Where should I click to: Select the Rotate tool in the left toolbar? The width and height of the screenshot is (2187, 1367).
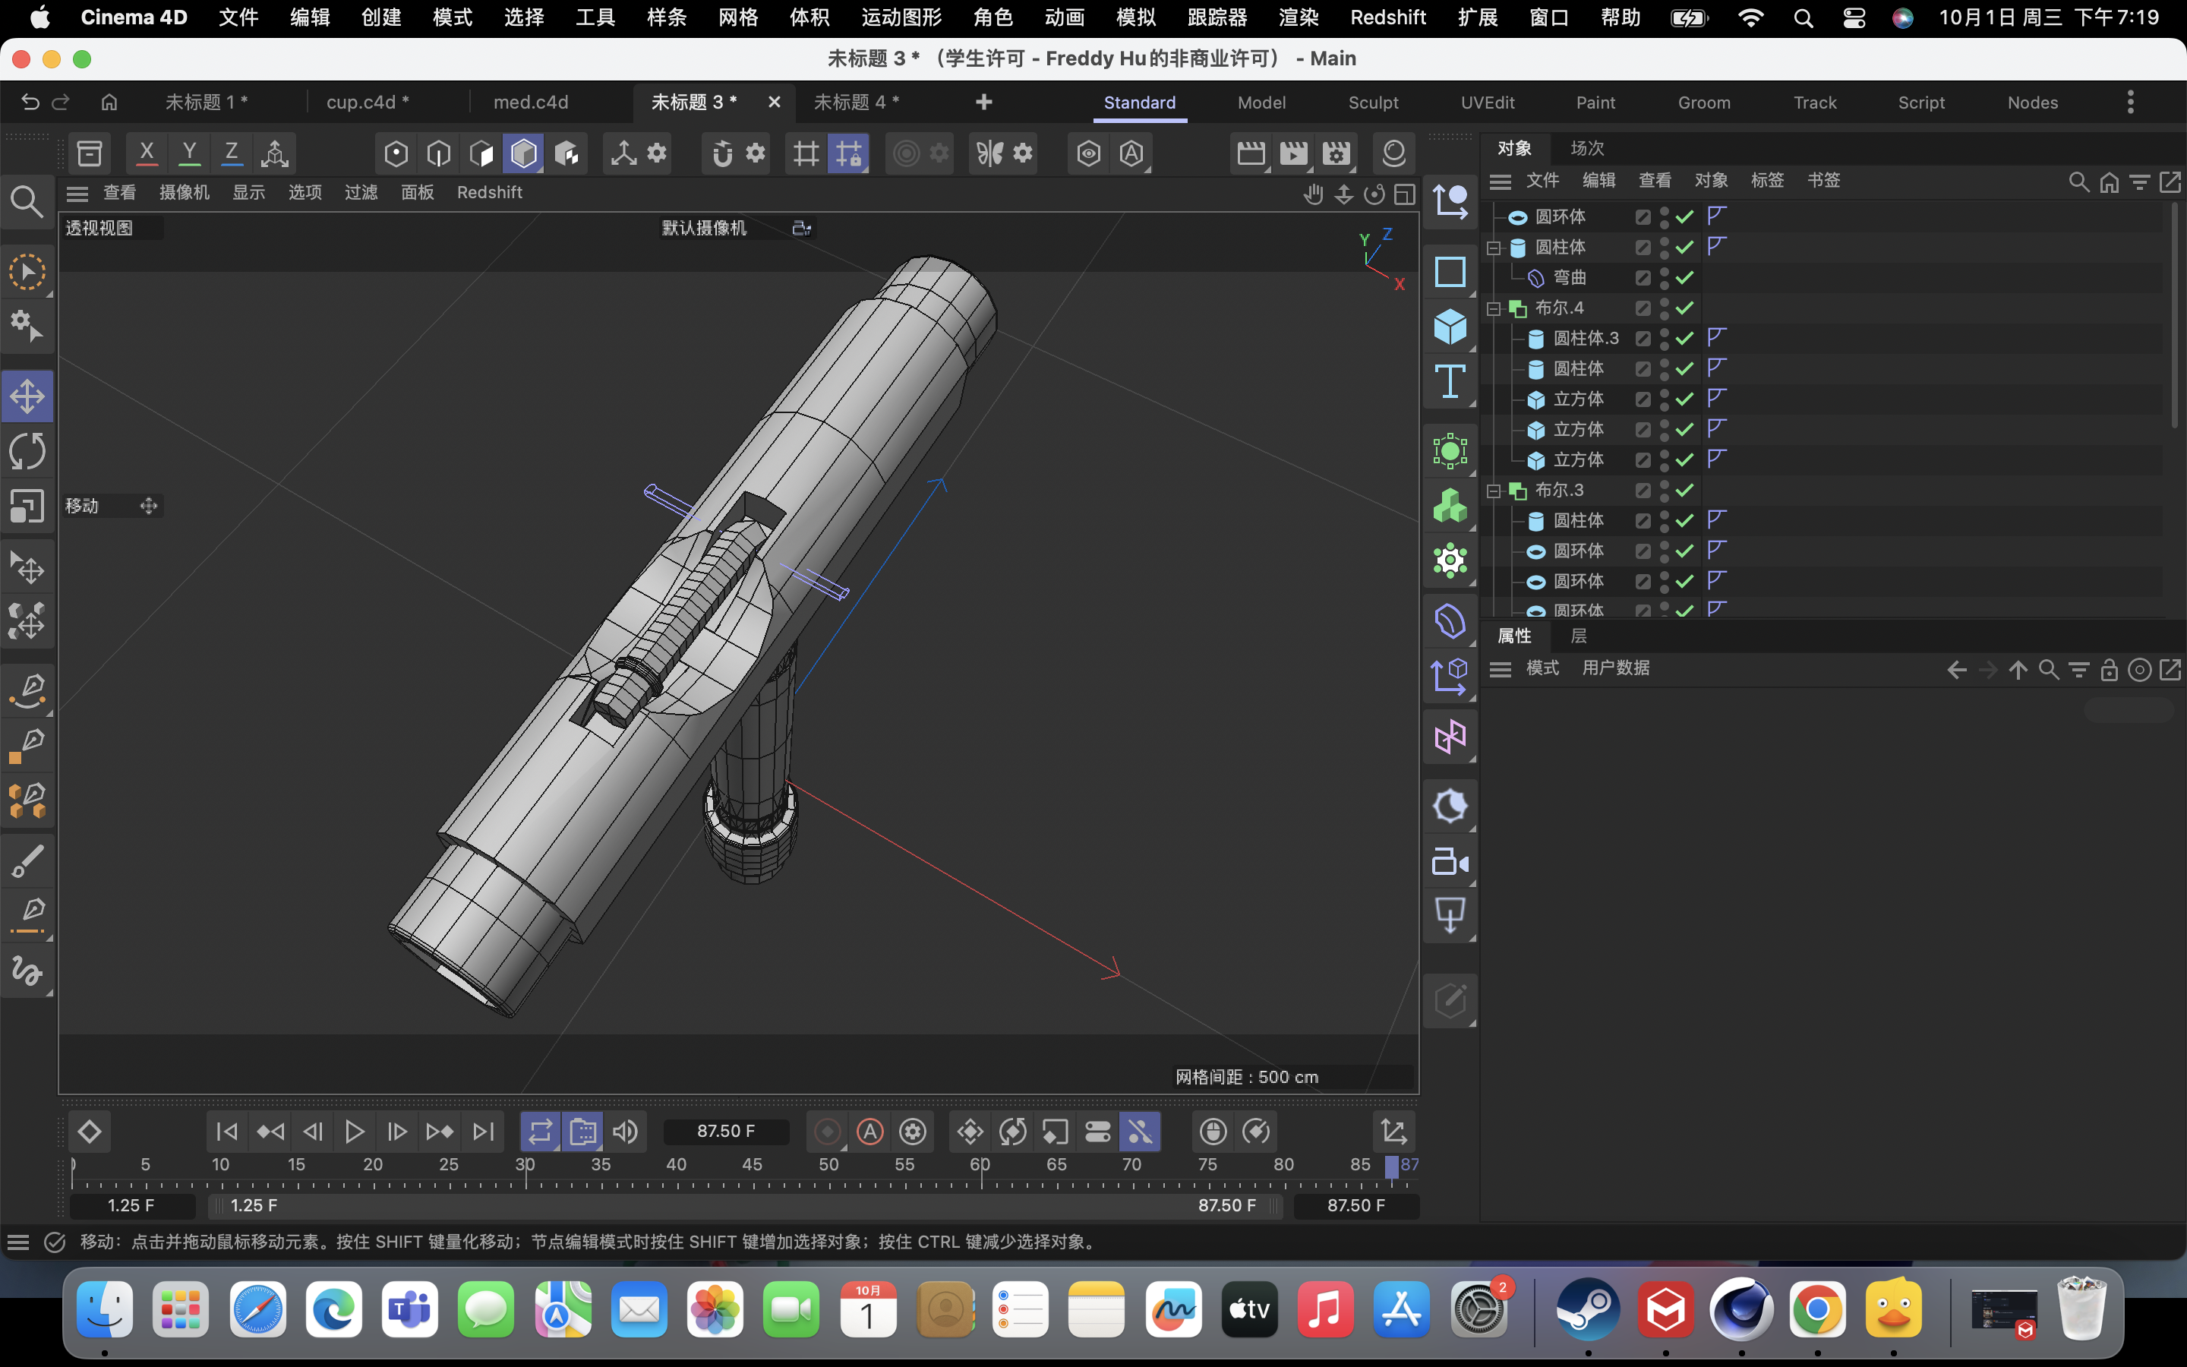[x=27, y=450]
